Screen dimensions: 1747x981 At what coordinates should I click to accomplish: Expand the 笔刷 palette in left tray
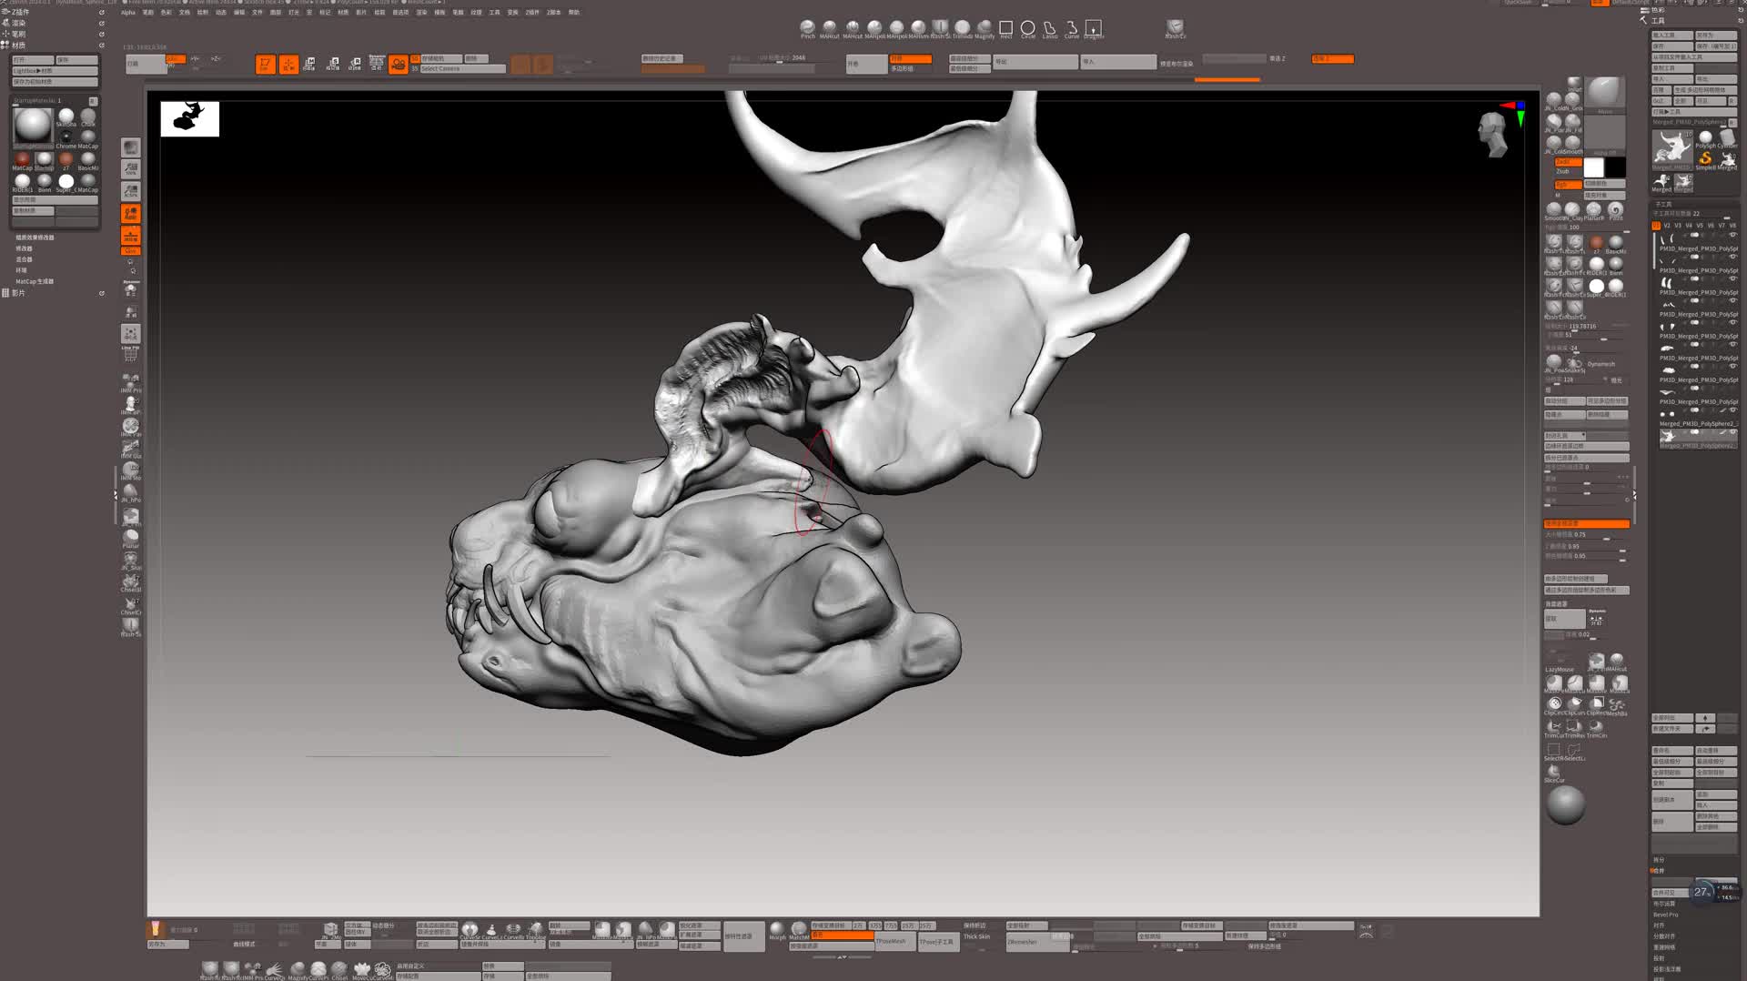(x=19, y=34)
